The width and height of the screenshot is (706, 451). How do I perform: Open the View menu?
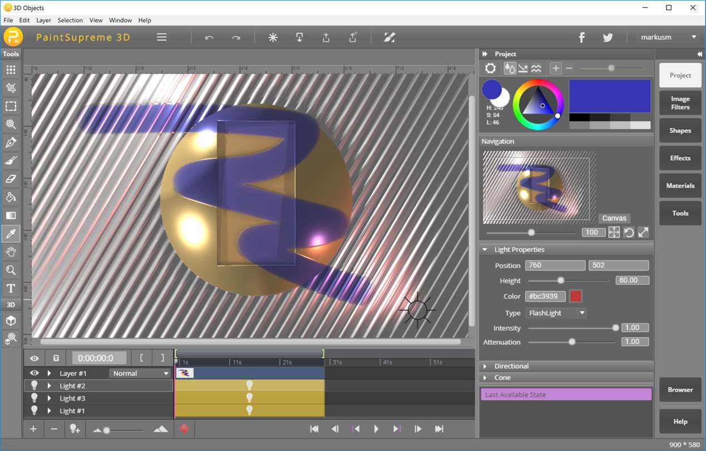tap(96, 20)
